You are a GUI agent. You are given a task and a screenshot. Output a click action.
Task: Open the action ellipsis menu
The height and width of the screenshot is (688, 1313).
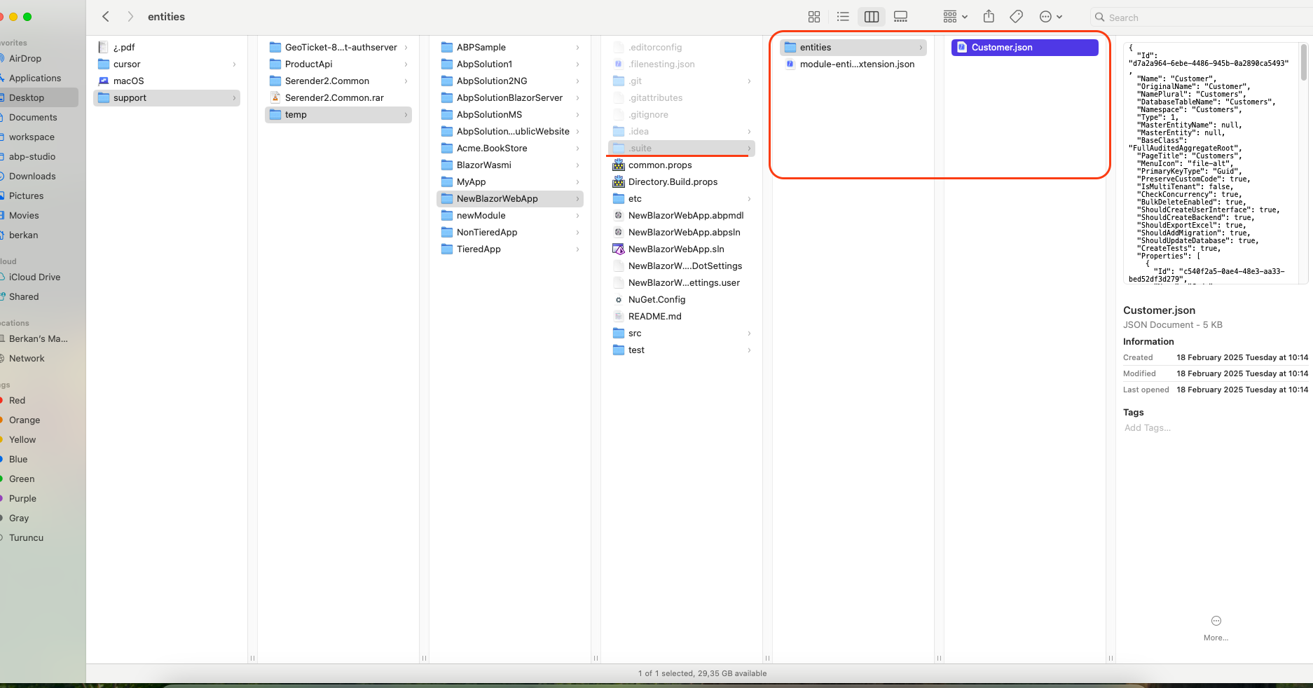coord(1050,17)
